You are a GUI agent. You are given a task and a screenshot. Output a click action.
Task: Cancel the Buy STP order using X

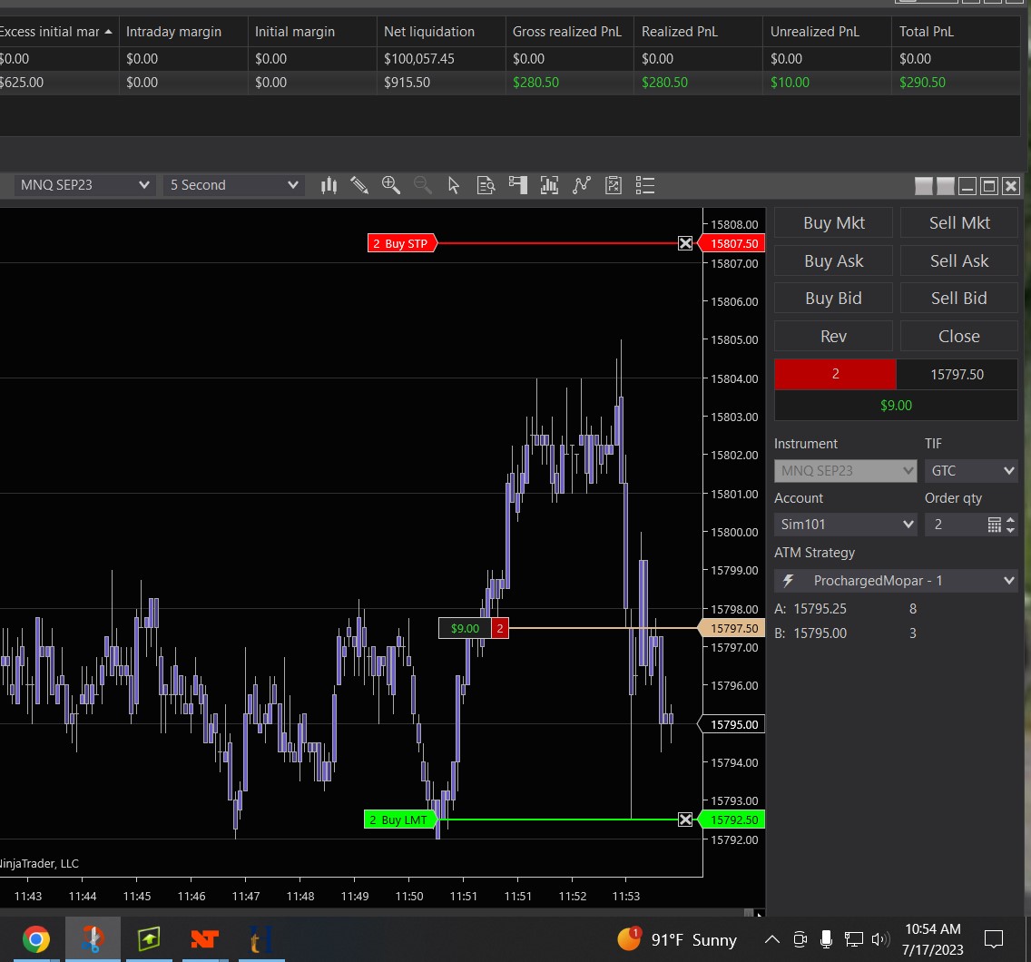(685, 243)
